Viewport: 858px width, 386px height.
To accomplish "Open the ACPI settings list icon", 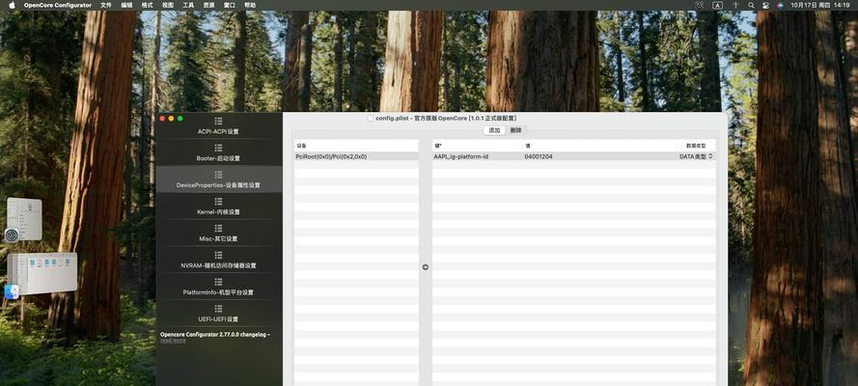I will (218, 121).
